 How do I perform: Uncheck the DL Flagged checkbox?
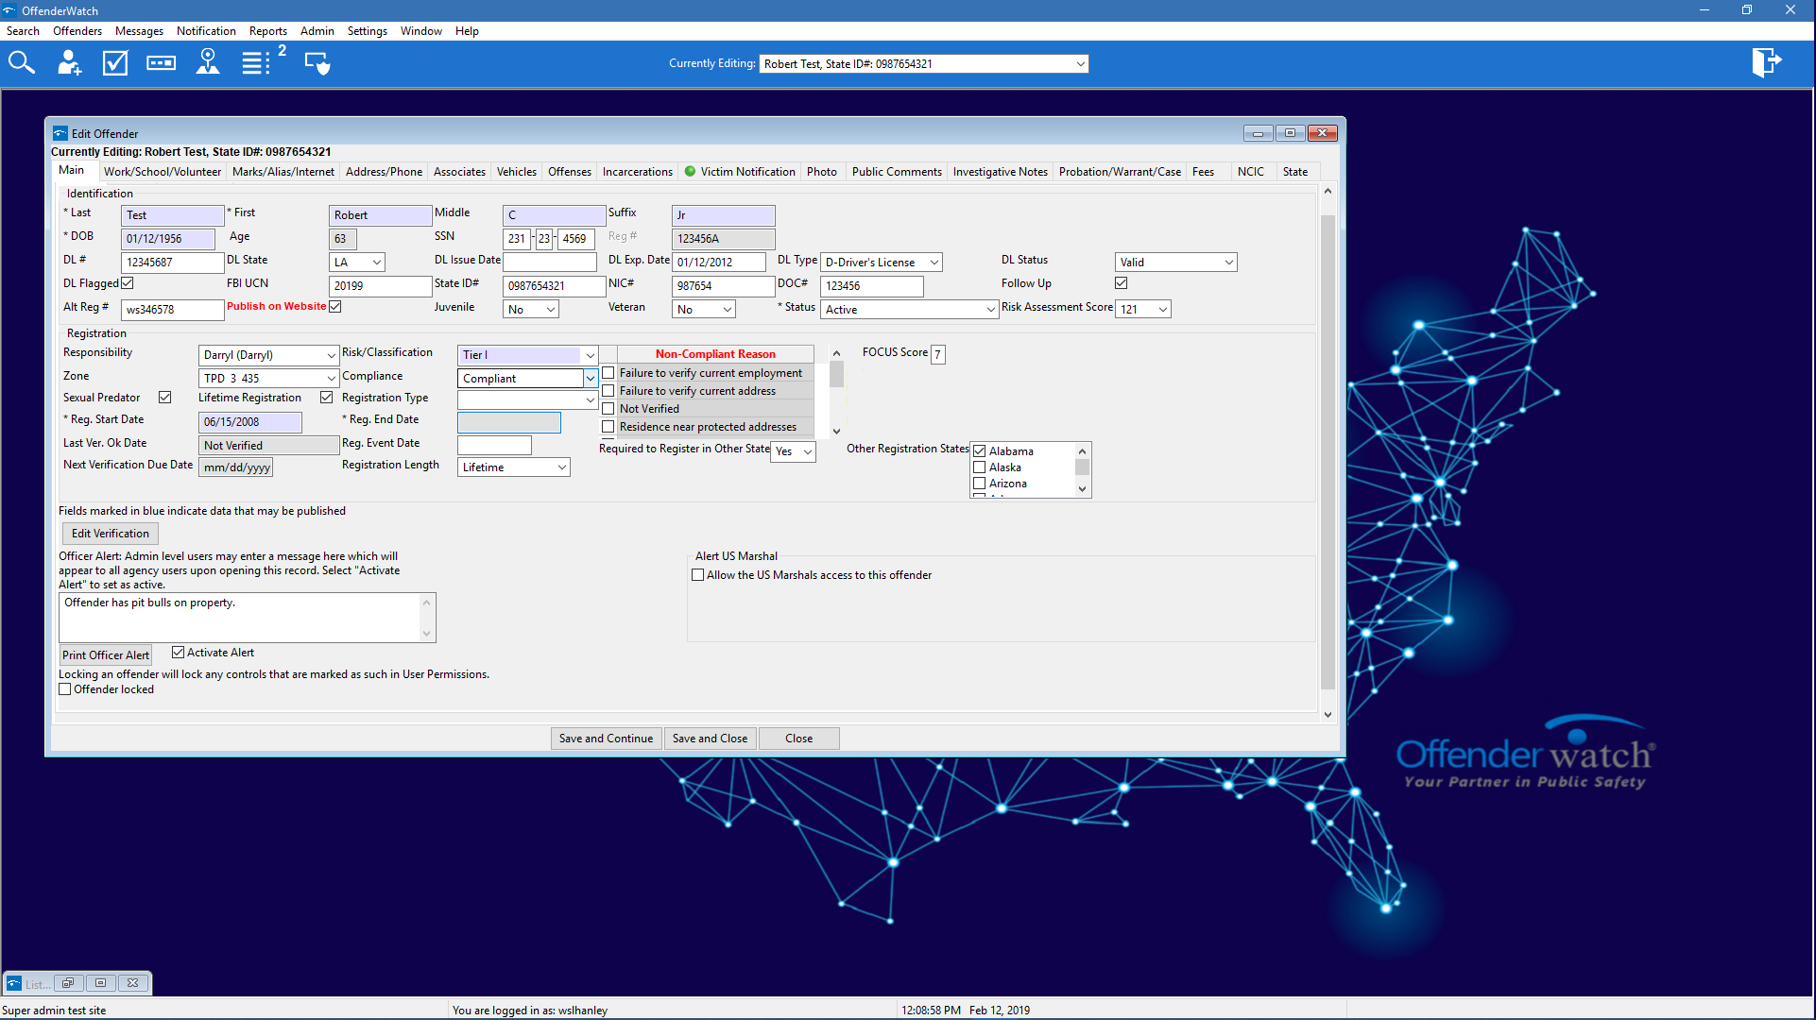[128, 283]
